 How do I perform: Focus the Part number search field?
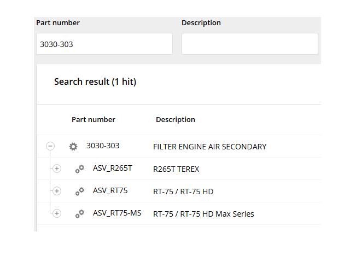tap(104, 44)
